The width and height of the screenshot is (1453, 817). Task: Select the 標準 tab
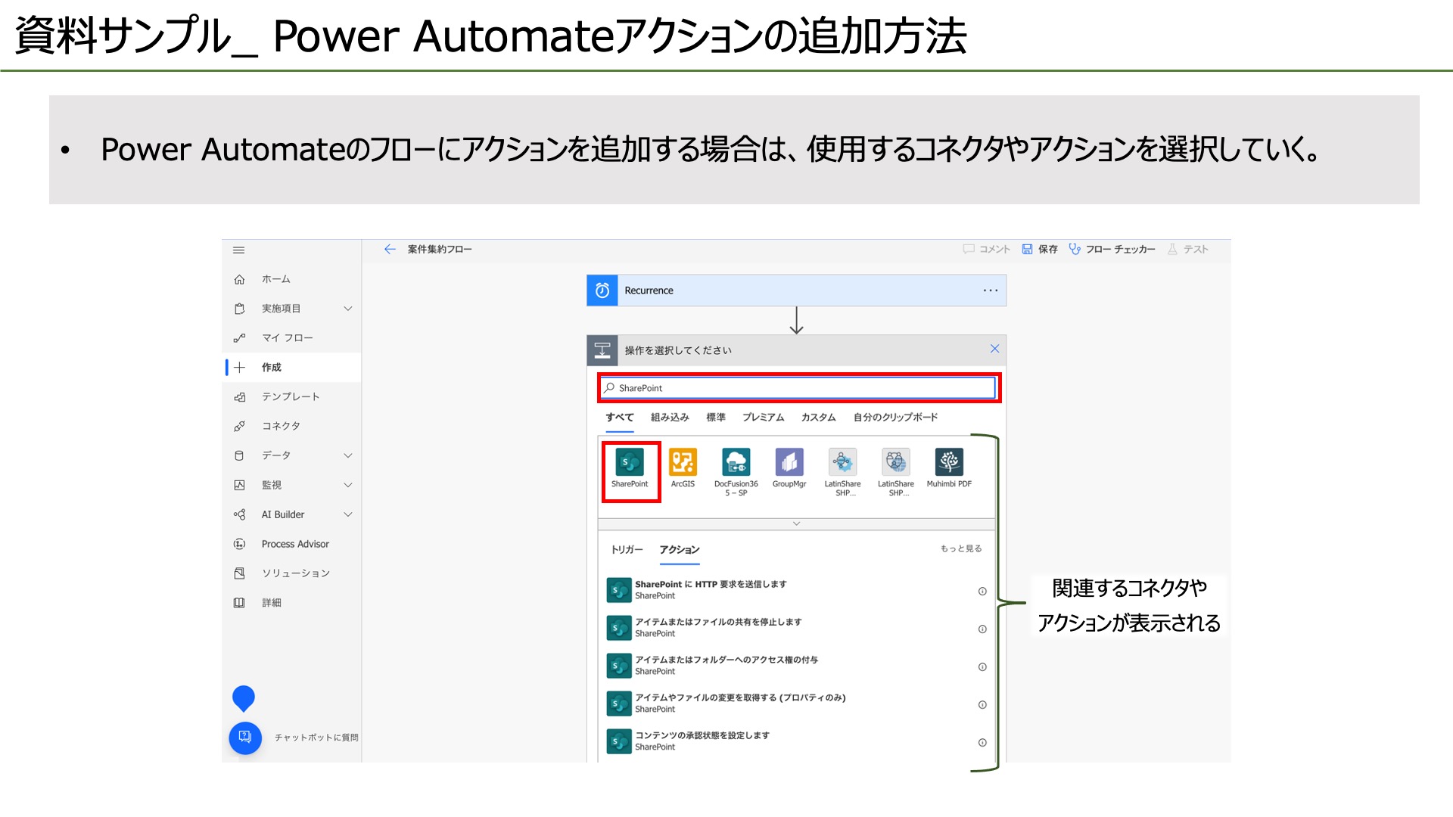(x=716, y=418)
